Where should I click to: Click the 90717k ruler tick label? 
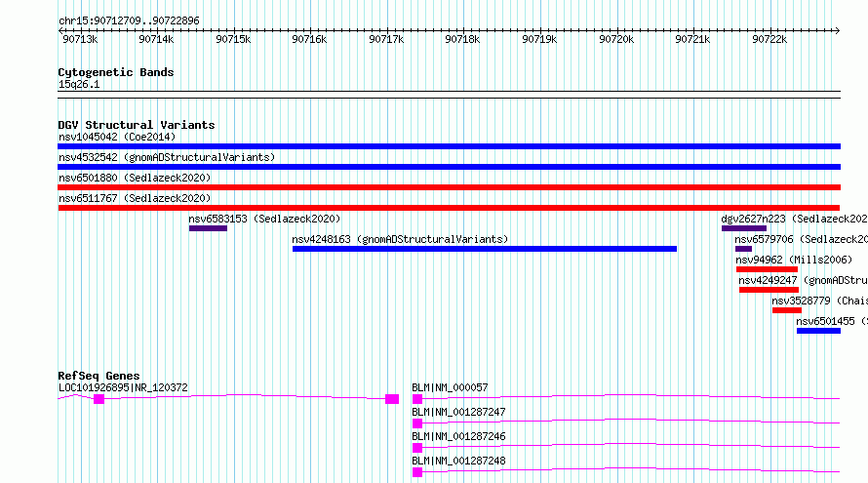click(386, 39)
